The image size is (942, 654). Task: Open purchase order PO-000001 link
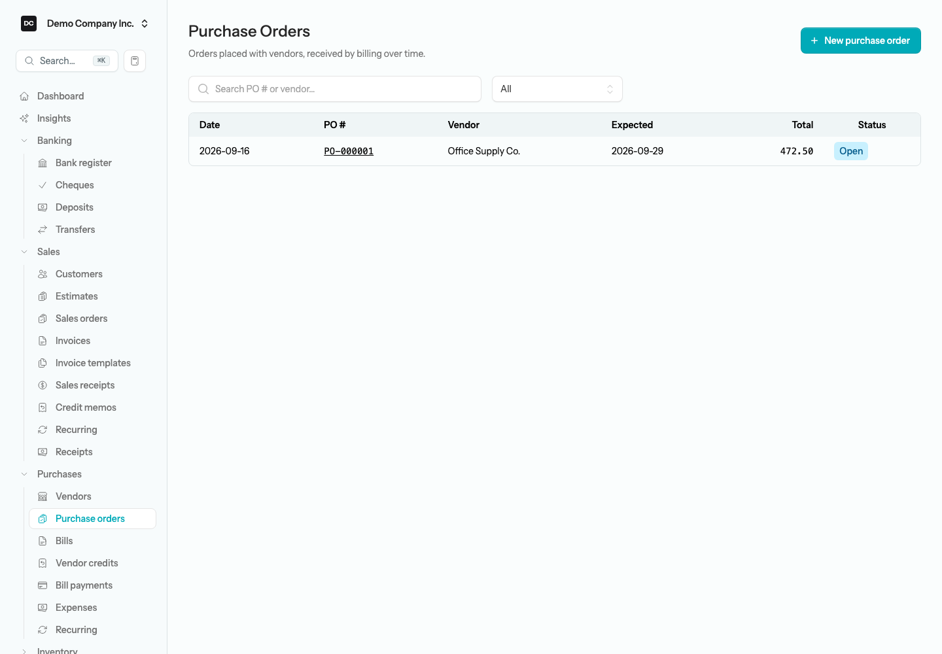349,151
